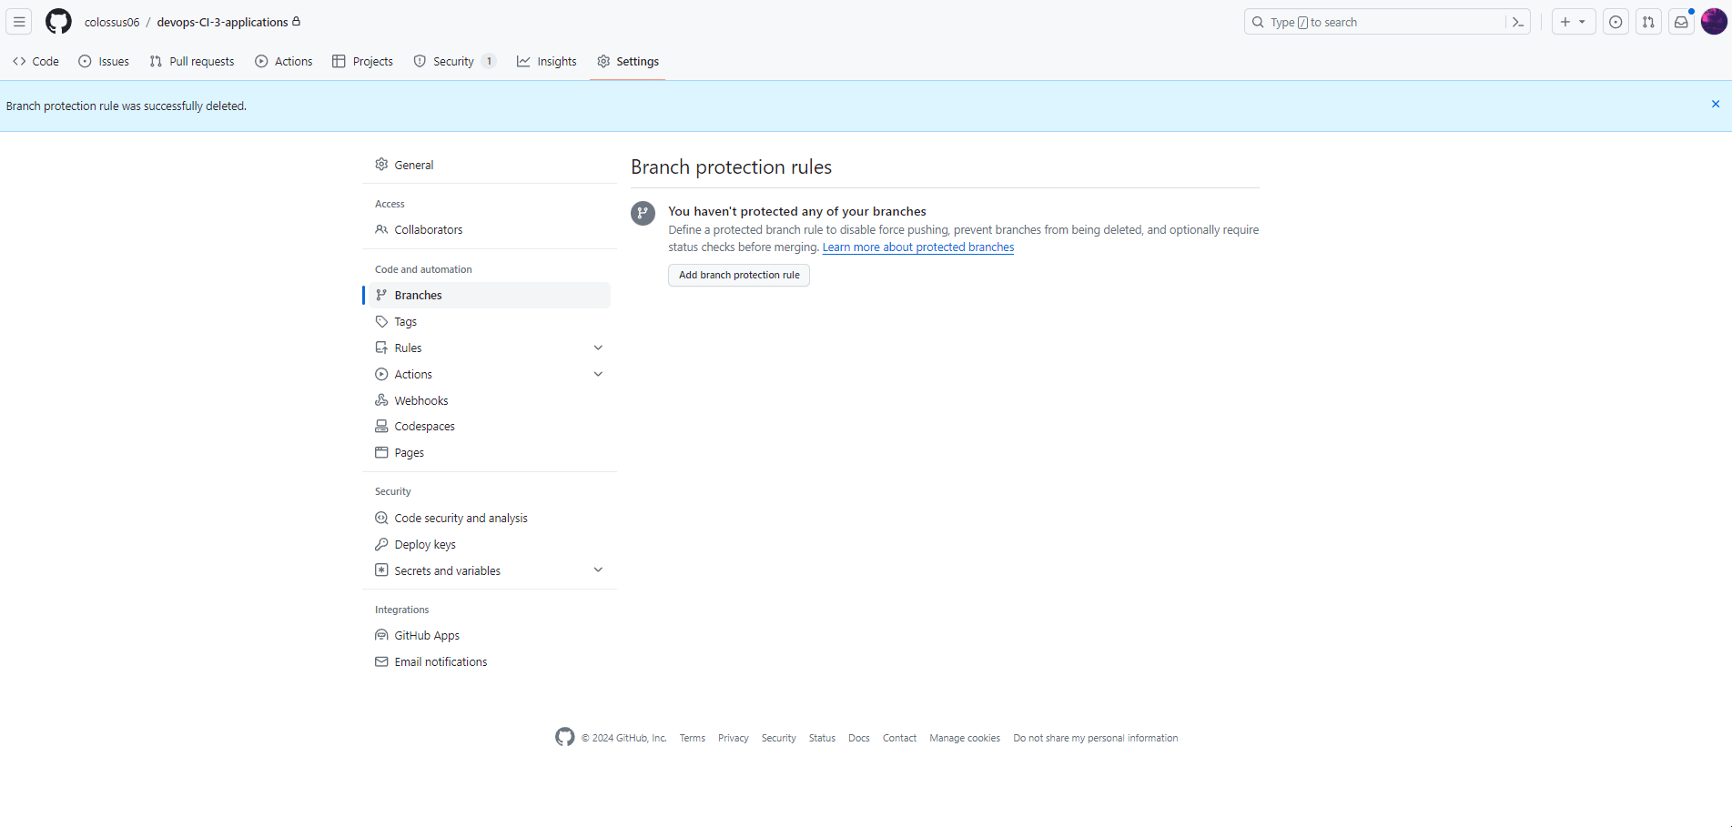Expand the Rules sidebar section
This screenshot has height=827, width=1732.
(598, 348)
